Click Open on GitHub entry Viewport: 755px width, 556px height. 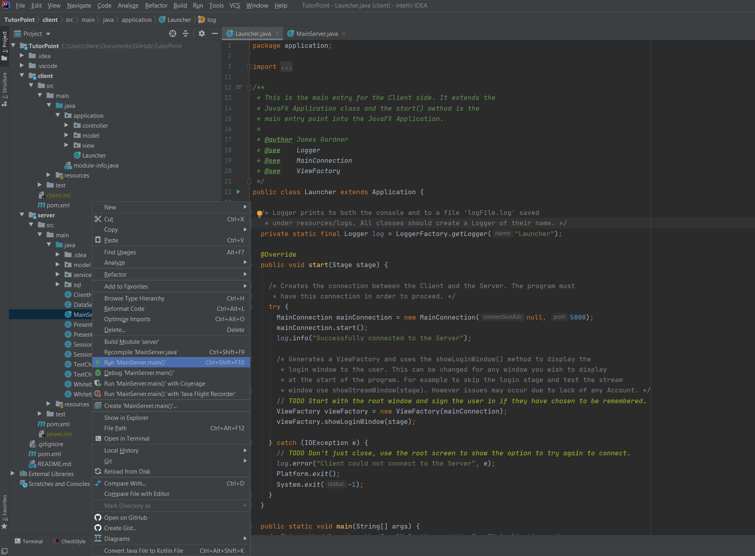[171, 517]
